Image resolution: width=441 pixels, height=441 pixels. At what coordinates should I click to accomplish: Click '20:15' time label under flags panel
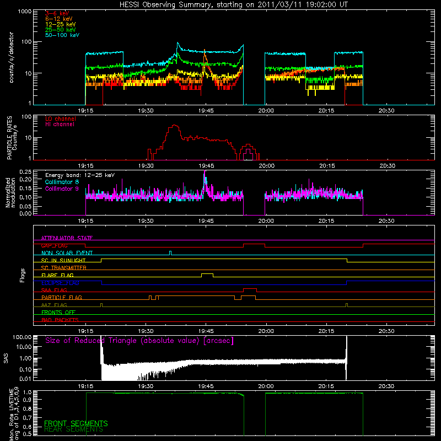click(x=326, y=331)
